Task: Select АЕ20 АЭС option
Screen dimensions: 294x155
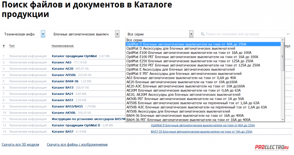Action: point(203,86)
